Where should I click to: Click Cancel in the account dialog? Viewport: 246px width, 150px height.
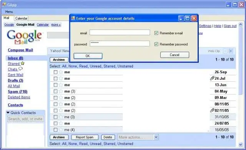point(175,55)
